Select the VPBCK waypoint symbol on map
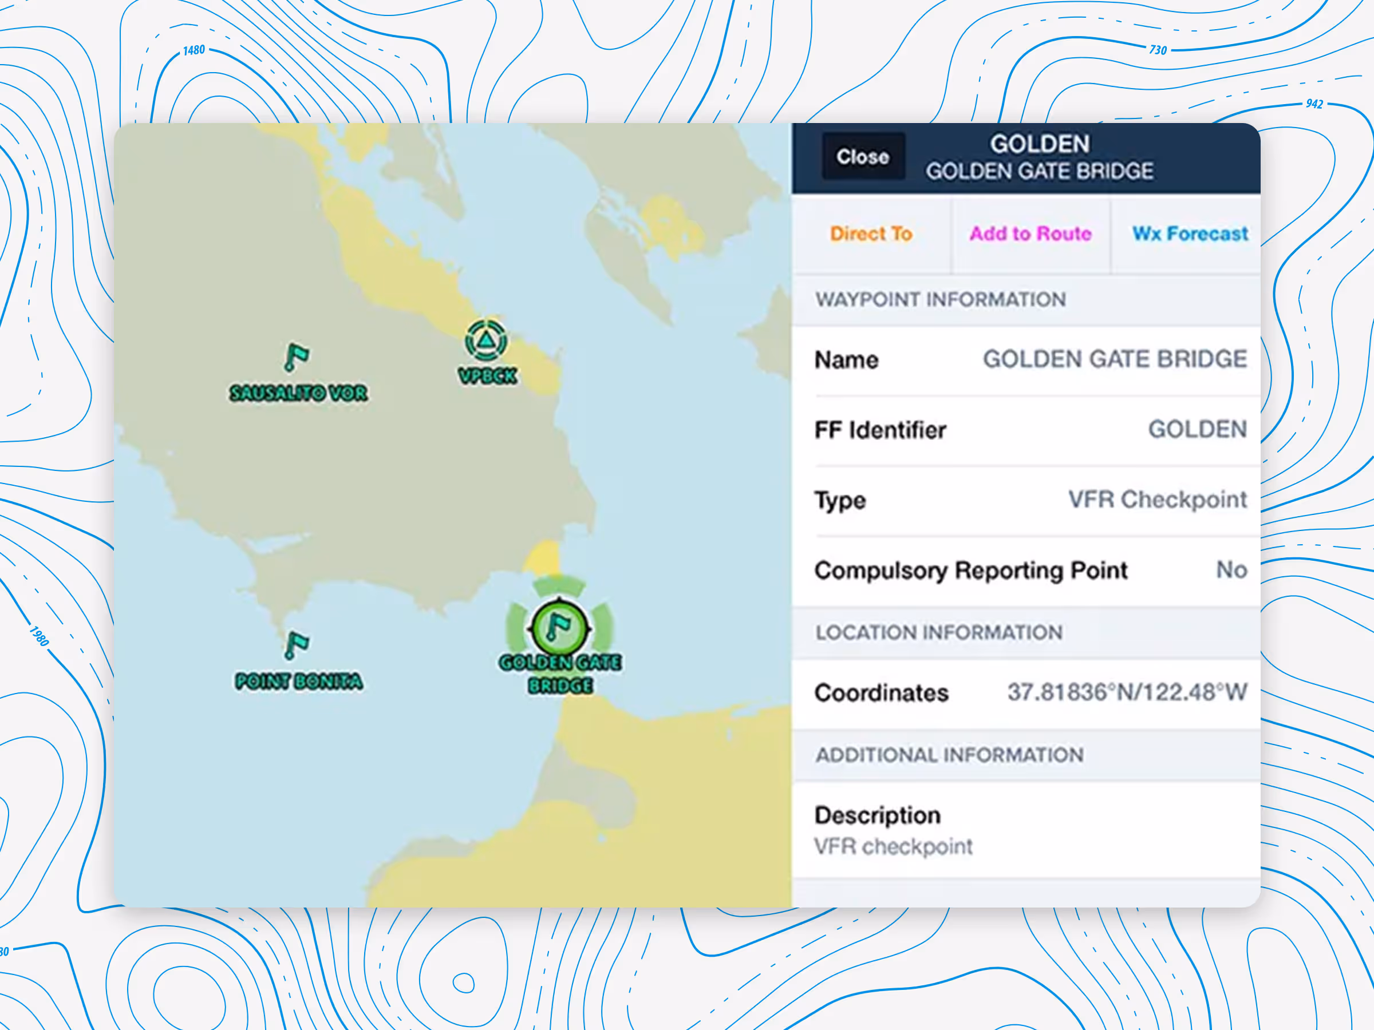This screenshot has height=1030, width=1374. pyautogui.click(x=485, y=340)
